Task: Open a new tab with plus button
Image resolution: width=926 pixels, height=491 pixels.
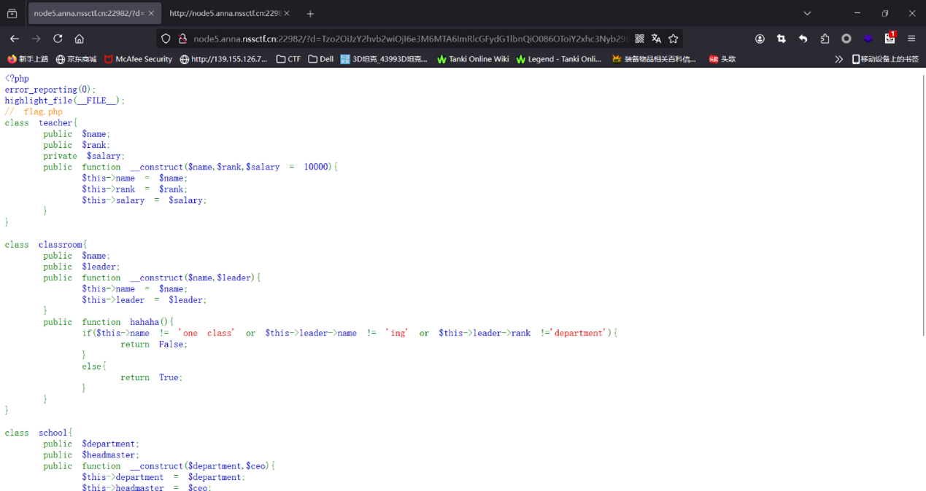Action: (310, 13)
